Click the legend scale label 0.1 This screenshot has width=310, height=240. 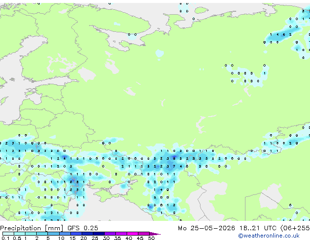[x=5, y=238]
